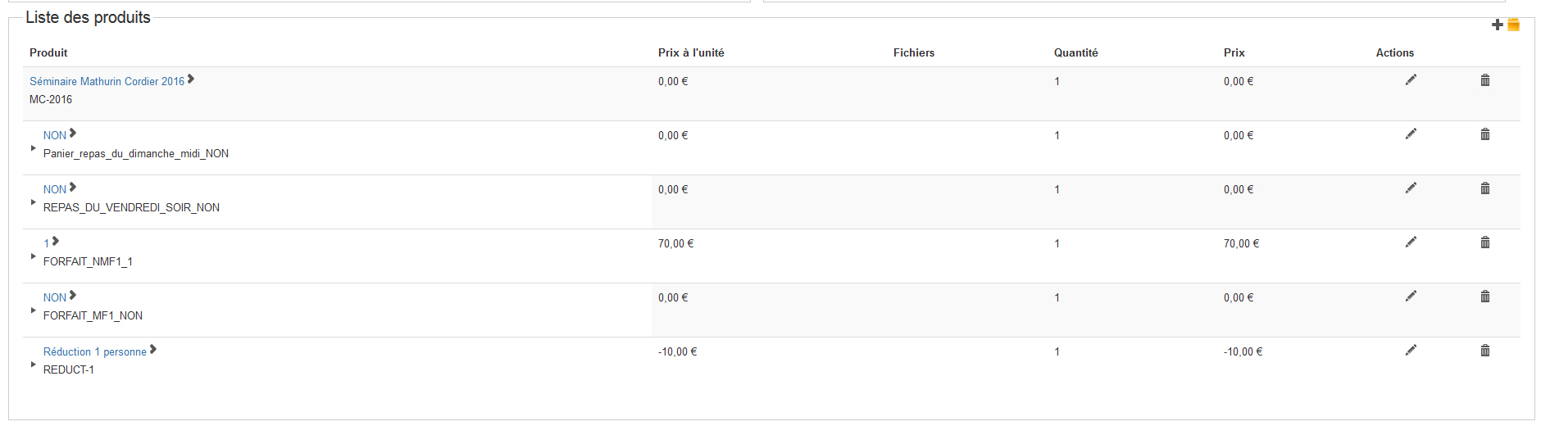Click the quantity value of FORFAIT_NMF1_1

click(x=1057, y=243)
